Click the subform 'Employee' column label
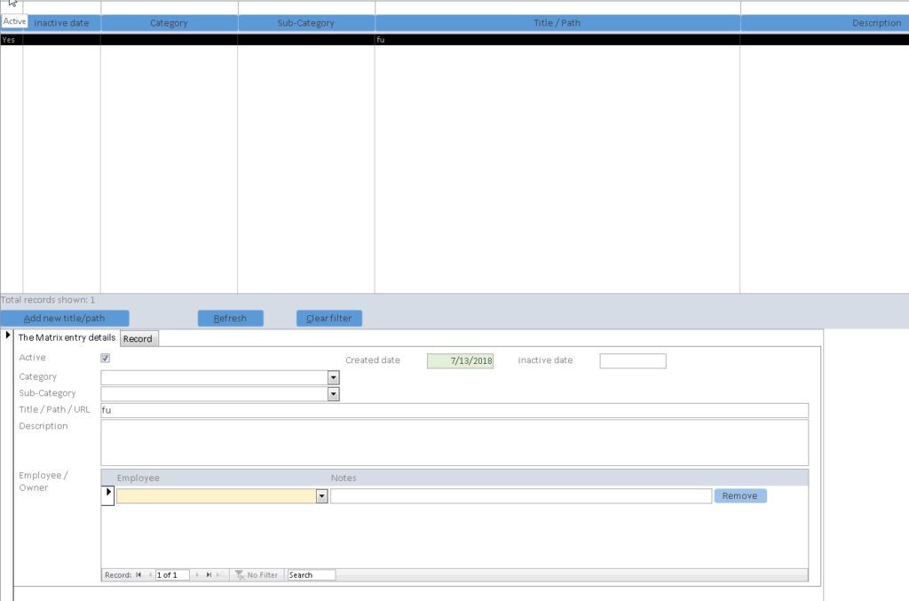This screenshot has height=601, width=909. coord(138,478)
